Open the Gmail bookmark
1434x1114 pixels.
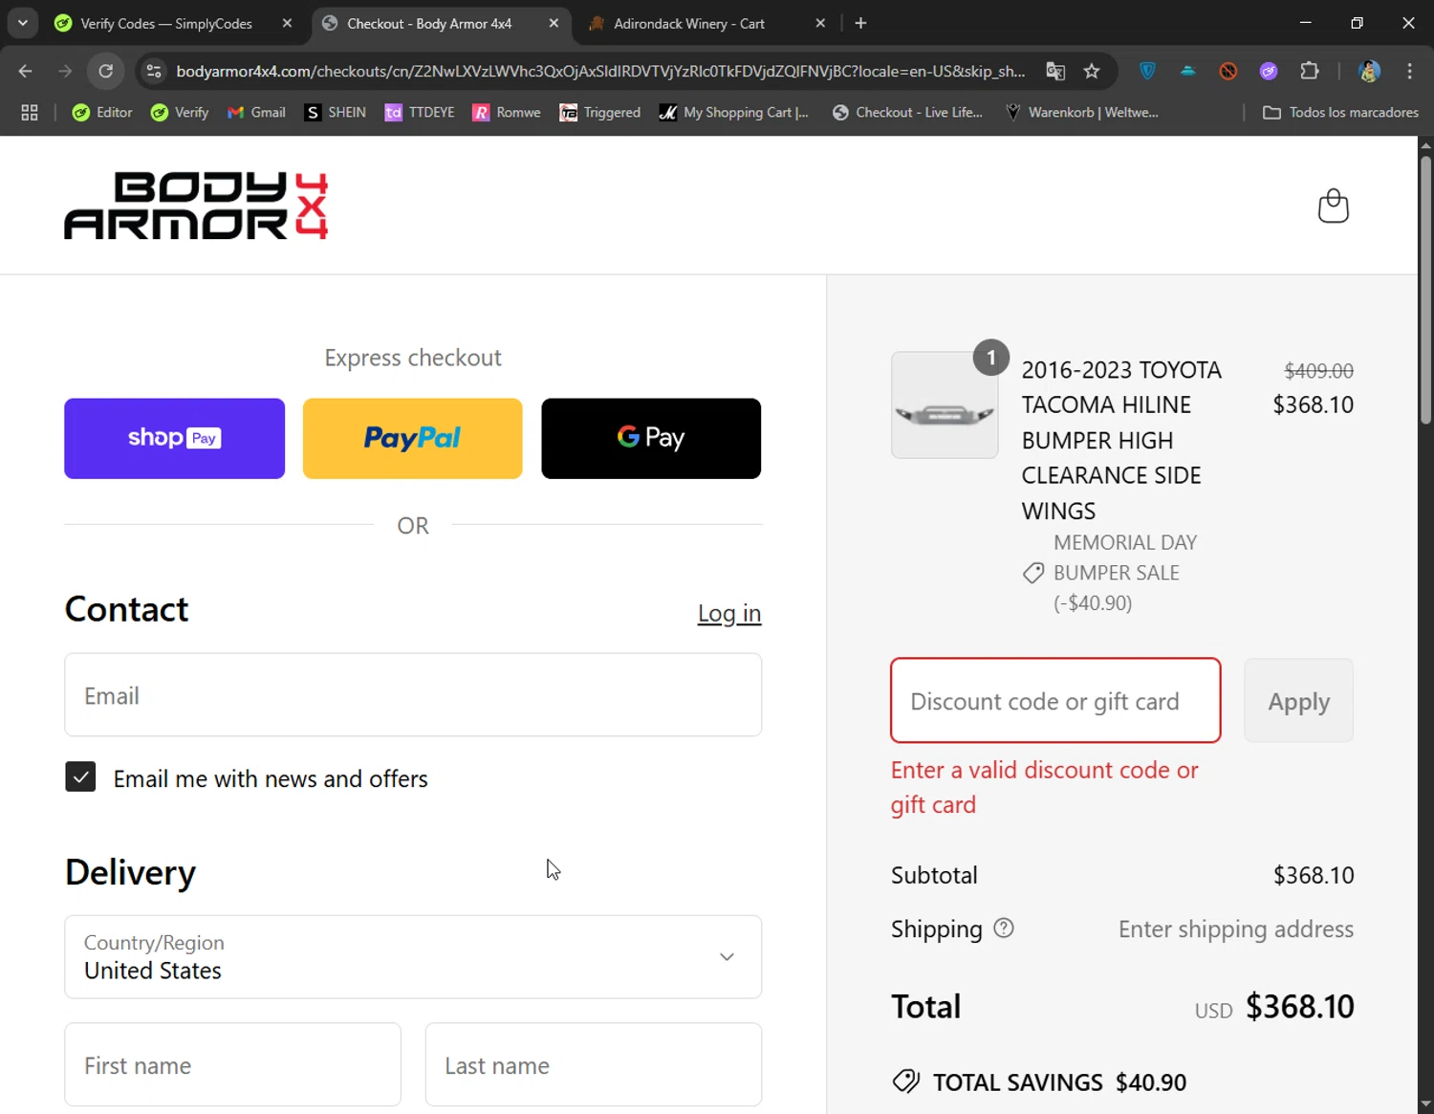256,113
